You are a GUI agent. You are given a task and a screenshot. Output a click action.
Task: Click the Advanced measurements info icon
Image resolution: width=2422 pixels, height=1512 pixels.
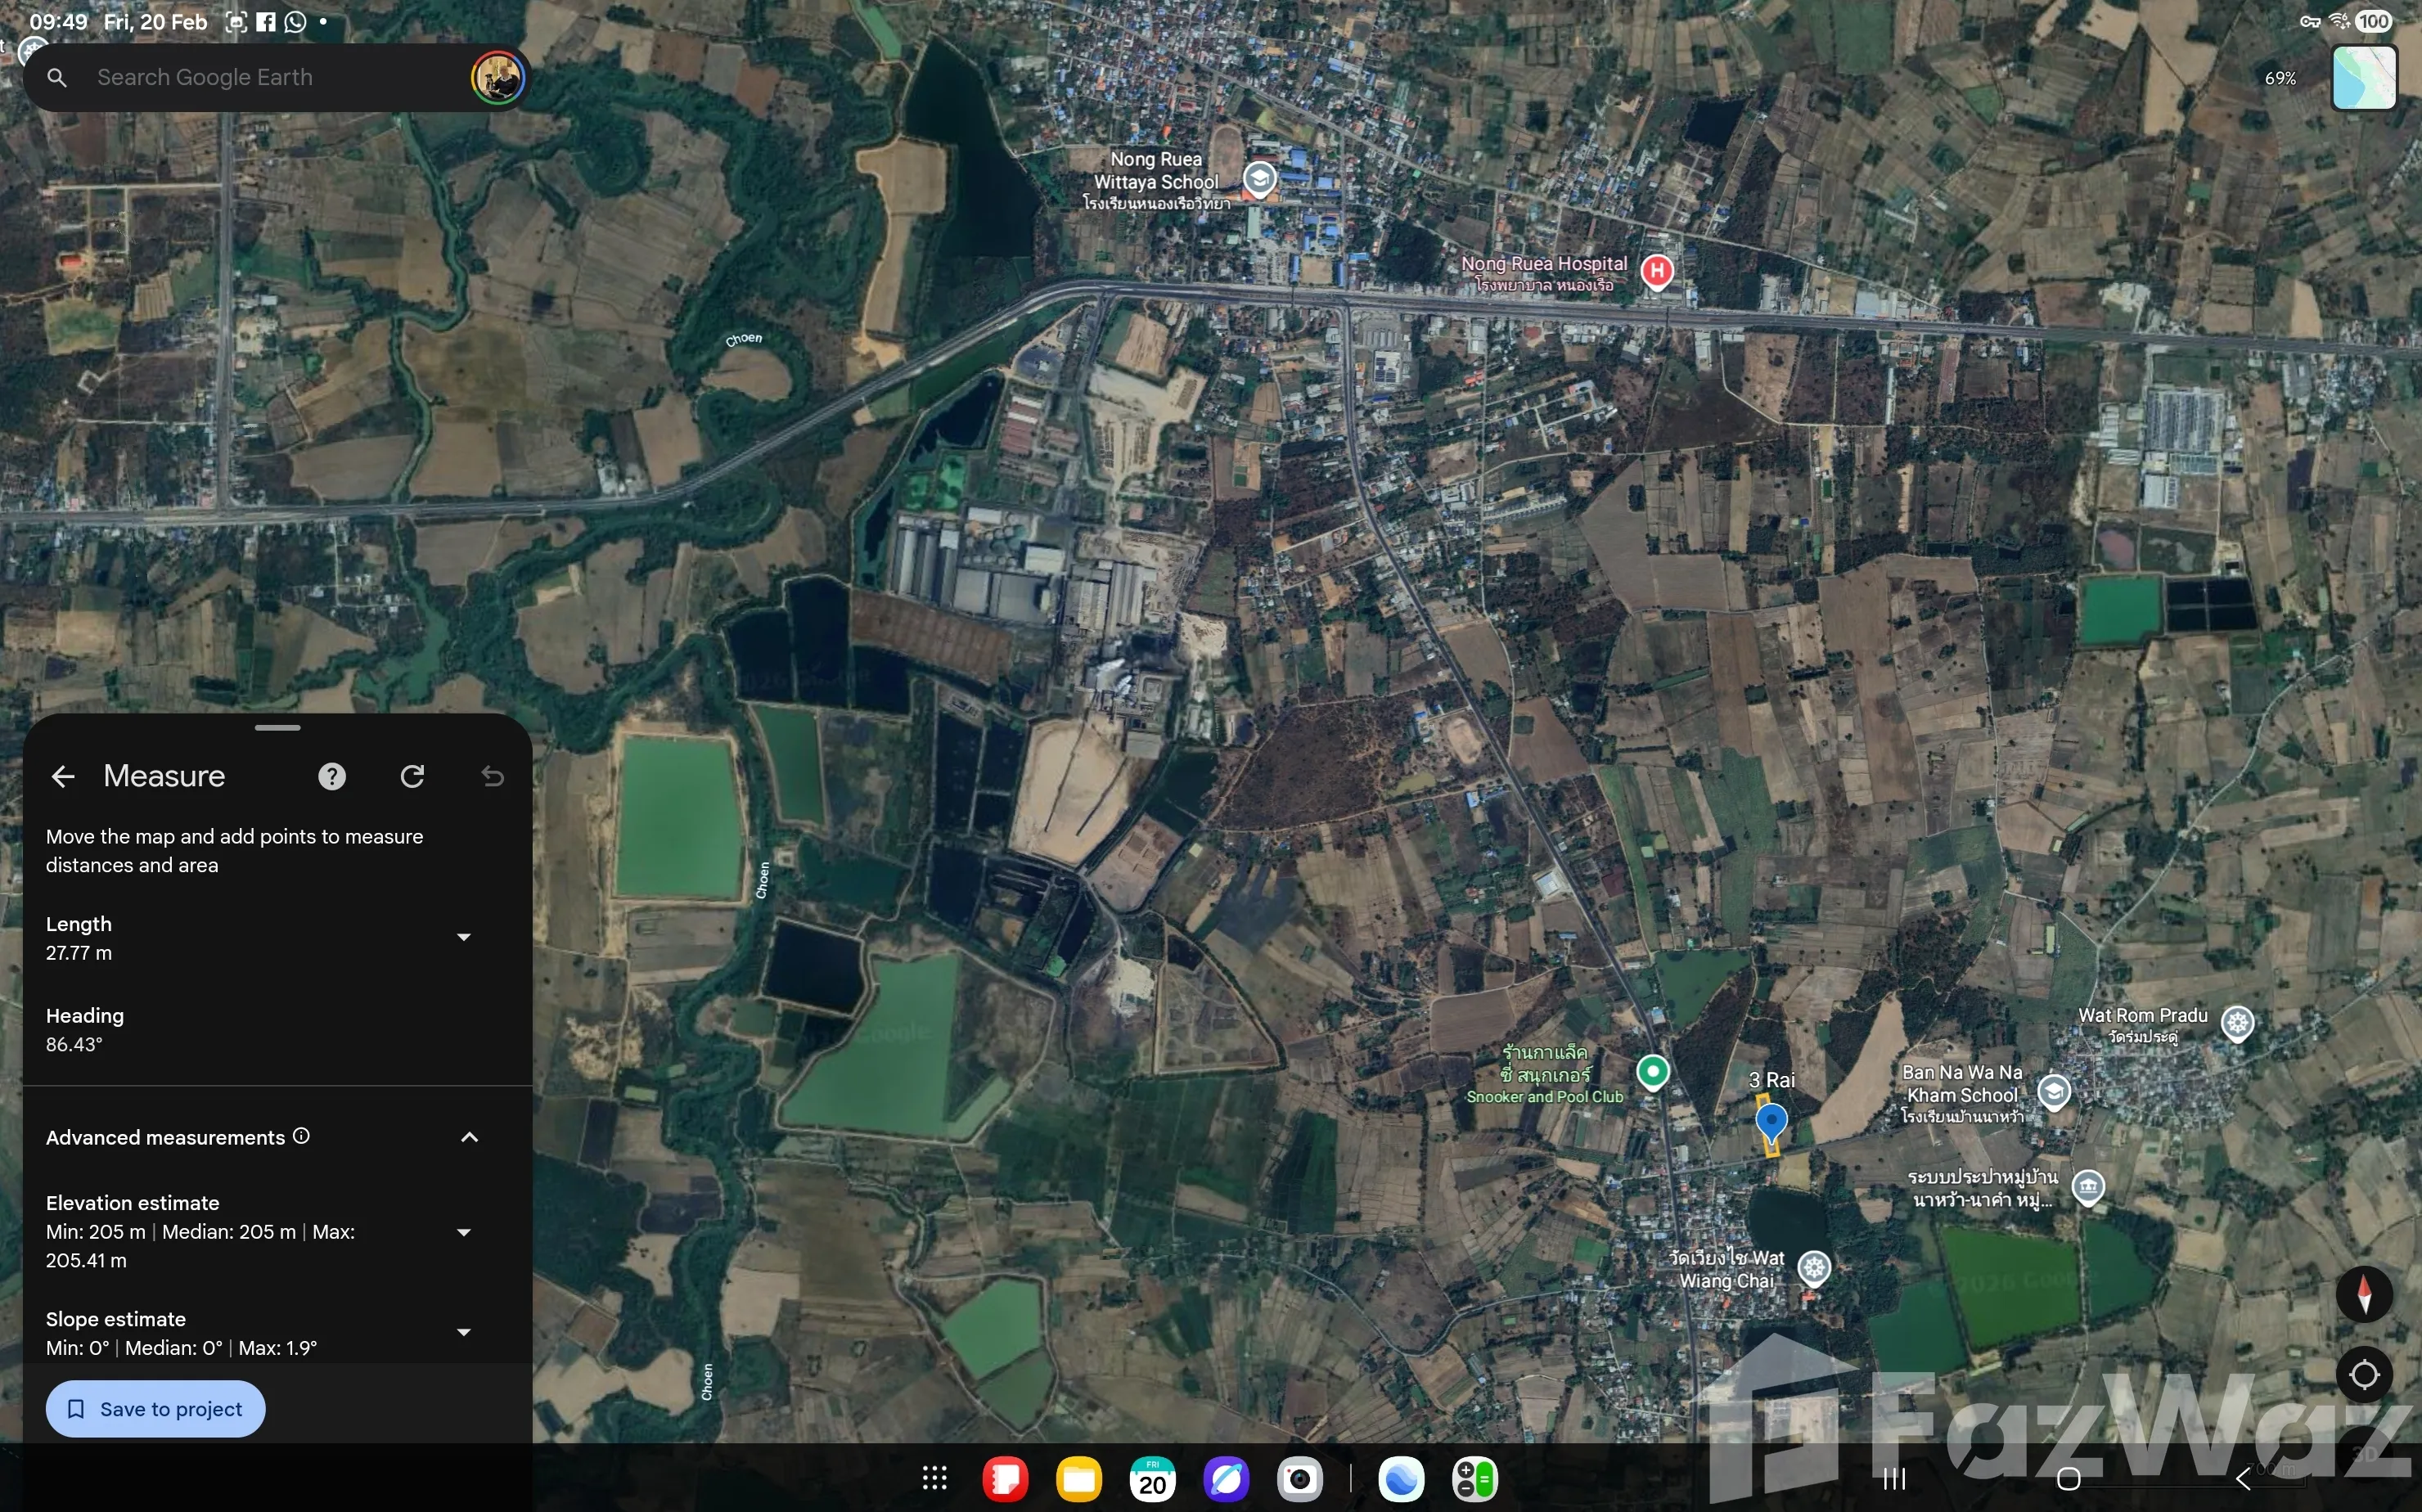[x=301, y=1137]
